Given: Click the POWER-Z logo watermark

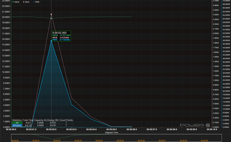Looking at the screenshot, I should click(x=195, y=125).
